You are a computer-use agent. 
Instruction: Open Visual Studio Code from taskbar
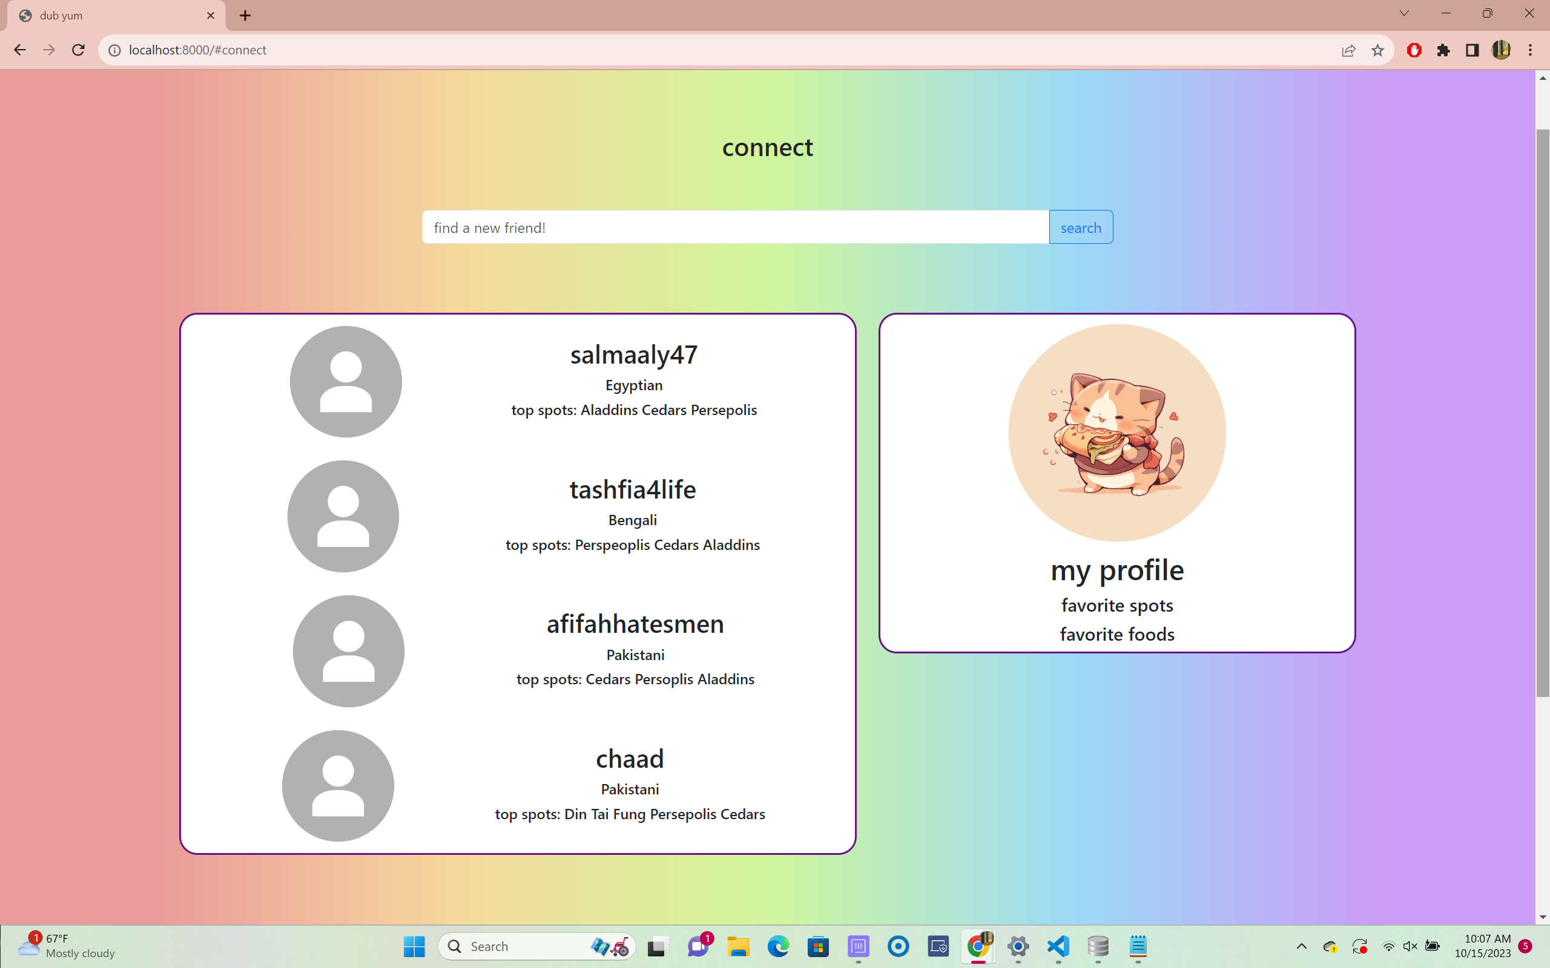pos(1058,946)
